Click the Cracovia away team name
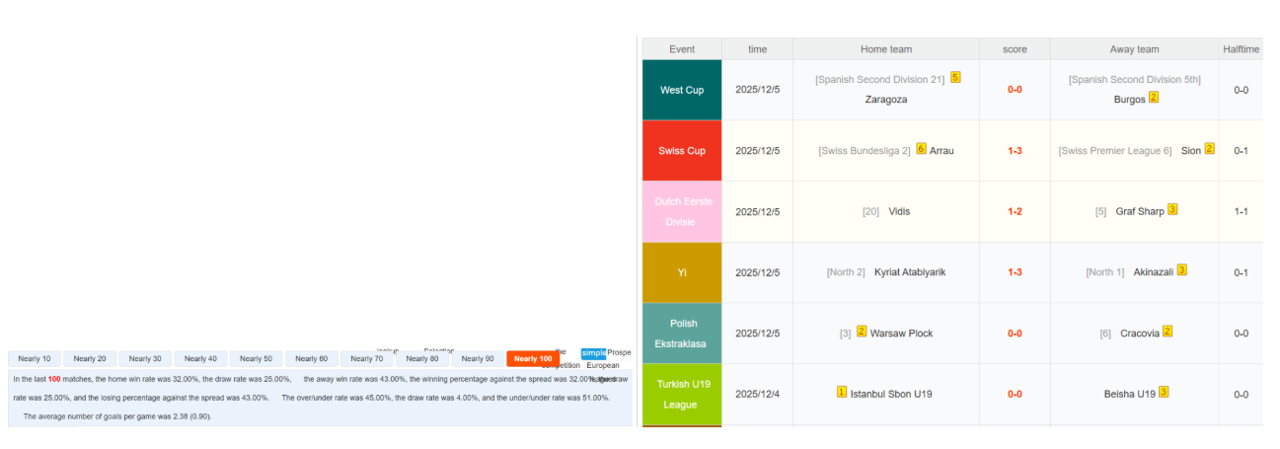1280x449 pixels. point(1140,334)
